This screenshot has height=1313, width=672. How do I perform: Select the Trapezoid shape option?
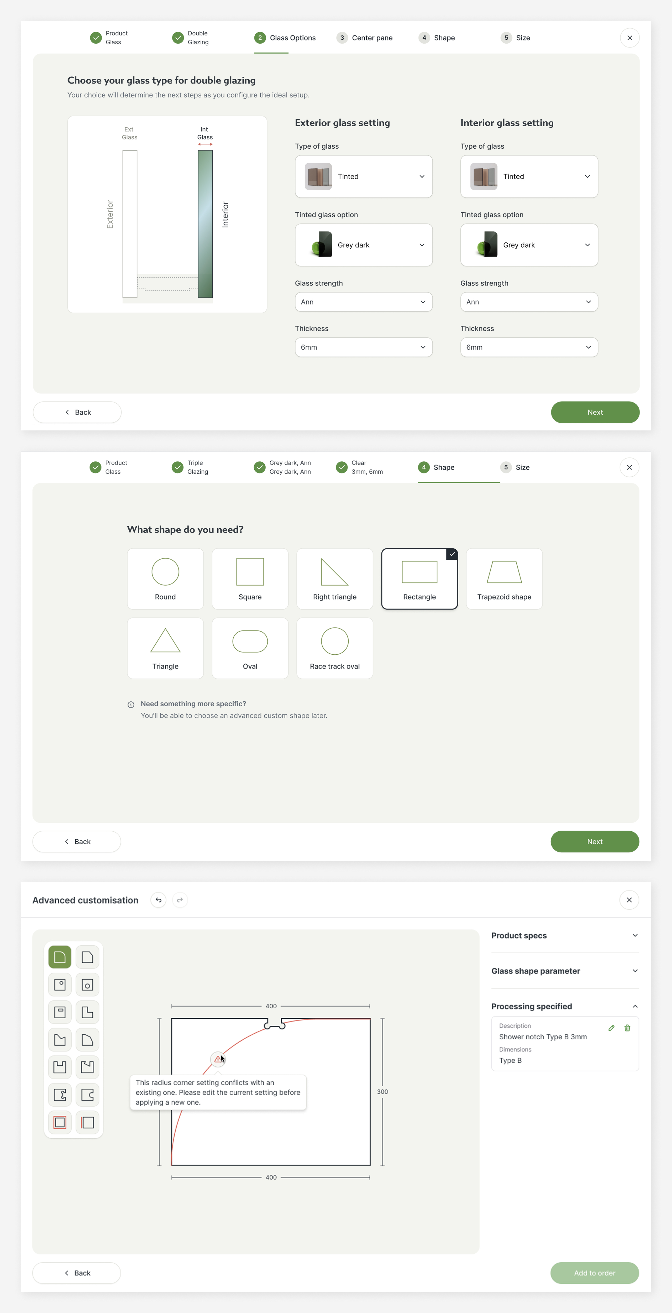click(503, 579)
